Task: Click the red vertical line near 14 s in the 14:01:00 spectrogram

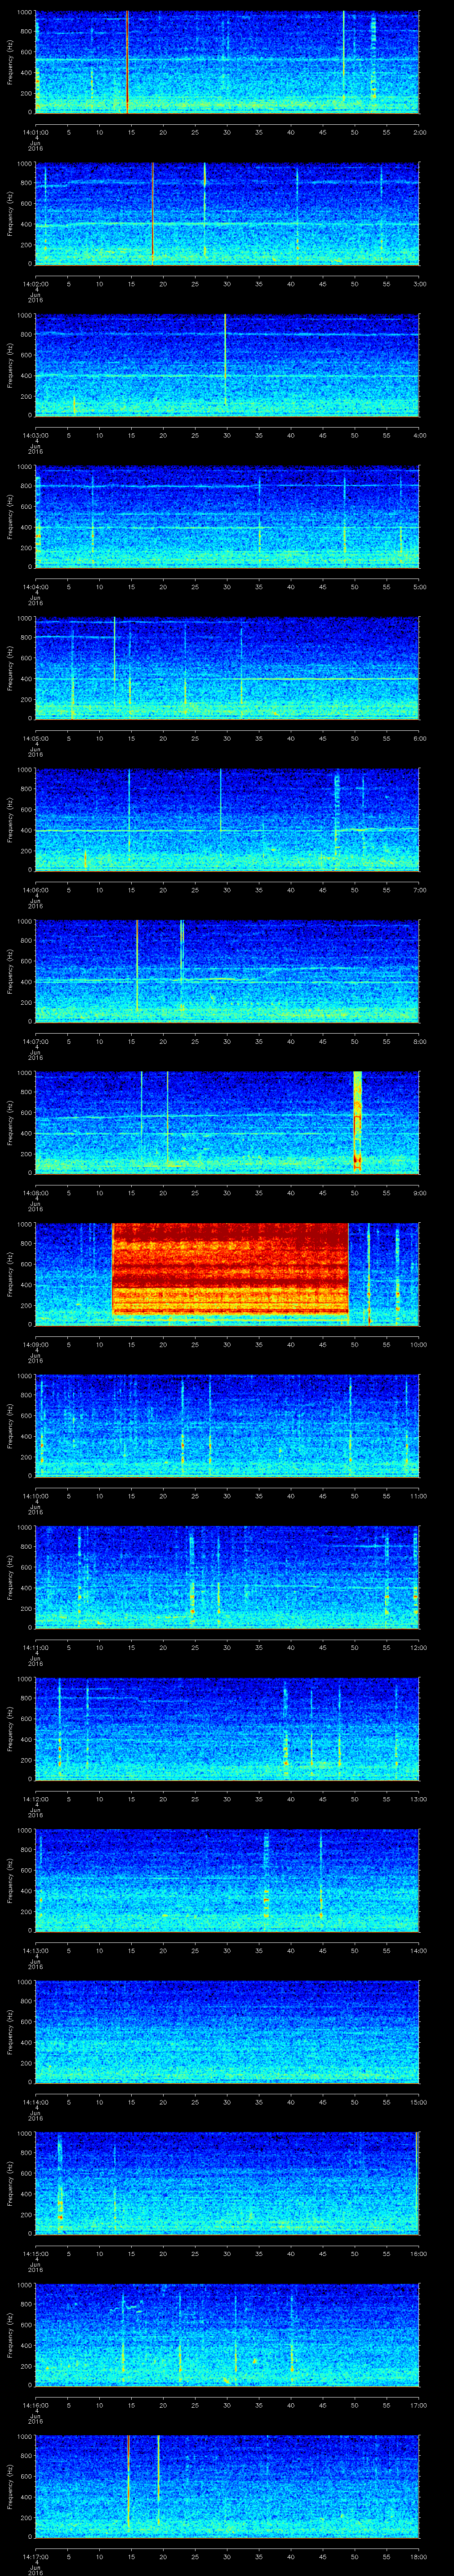Action: click(128, 62)
